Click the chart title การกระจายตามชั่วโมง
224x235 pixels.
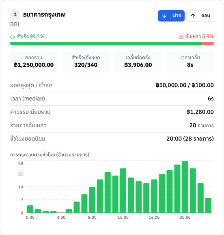tap(50, 154)
